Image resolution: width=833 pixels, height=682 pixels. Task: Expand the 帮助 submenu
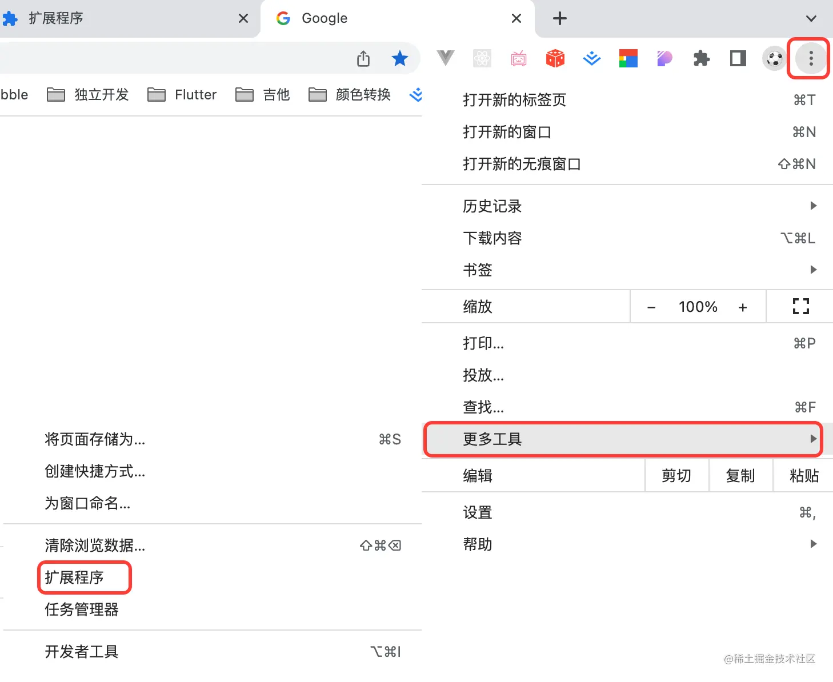627,544
